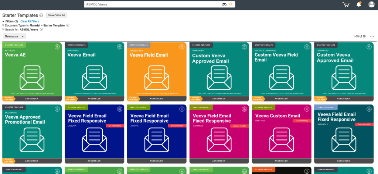Open the JANUVIA Master Surface Fixed Responsive card
Screen dimensions: 378x174
pos(157,134)
